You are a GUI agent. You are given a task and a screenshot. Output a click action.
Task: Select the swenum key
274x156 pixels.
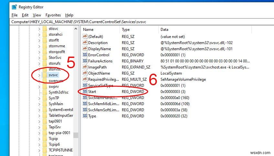[x=56, y=81]
